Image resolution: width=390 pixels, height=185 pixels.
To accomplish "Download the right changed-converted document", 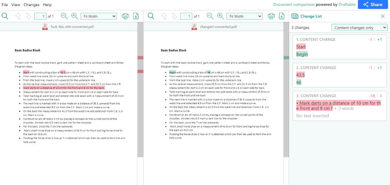I will click(x=282, y=16).
